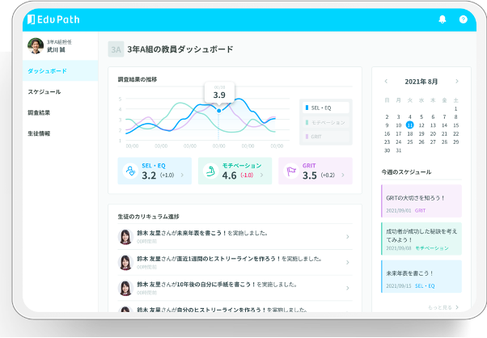Toggle the GRIT chart legend series
The image size is (487, 338).
click(x=325, y=137)
